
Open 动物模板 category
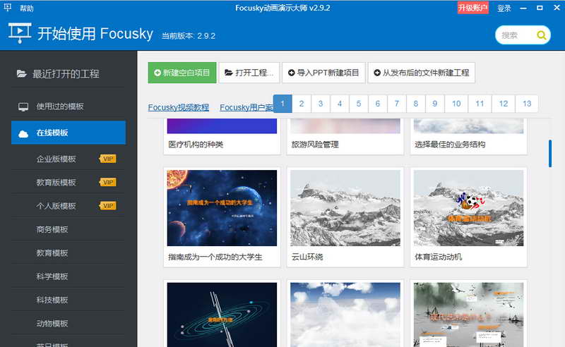(x=52, y=324)
